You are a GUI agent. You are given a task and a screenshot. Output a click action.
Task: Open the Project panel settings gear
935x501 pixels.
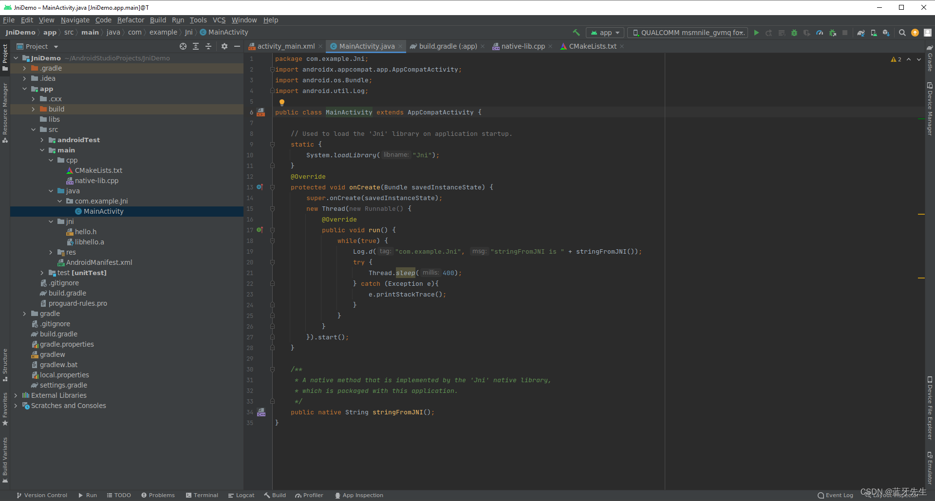pyautogui.click(x=224, y=46)
